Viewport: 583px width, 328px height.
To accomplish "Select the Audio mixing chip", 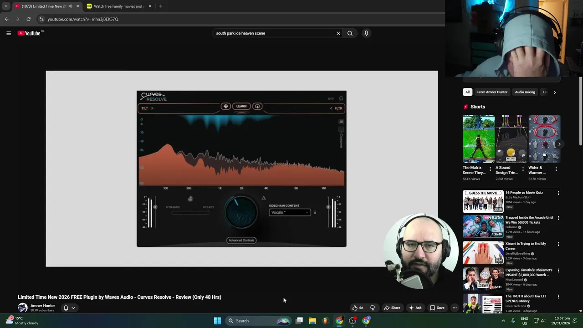I will click(525, 92).
